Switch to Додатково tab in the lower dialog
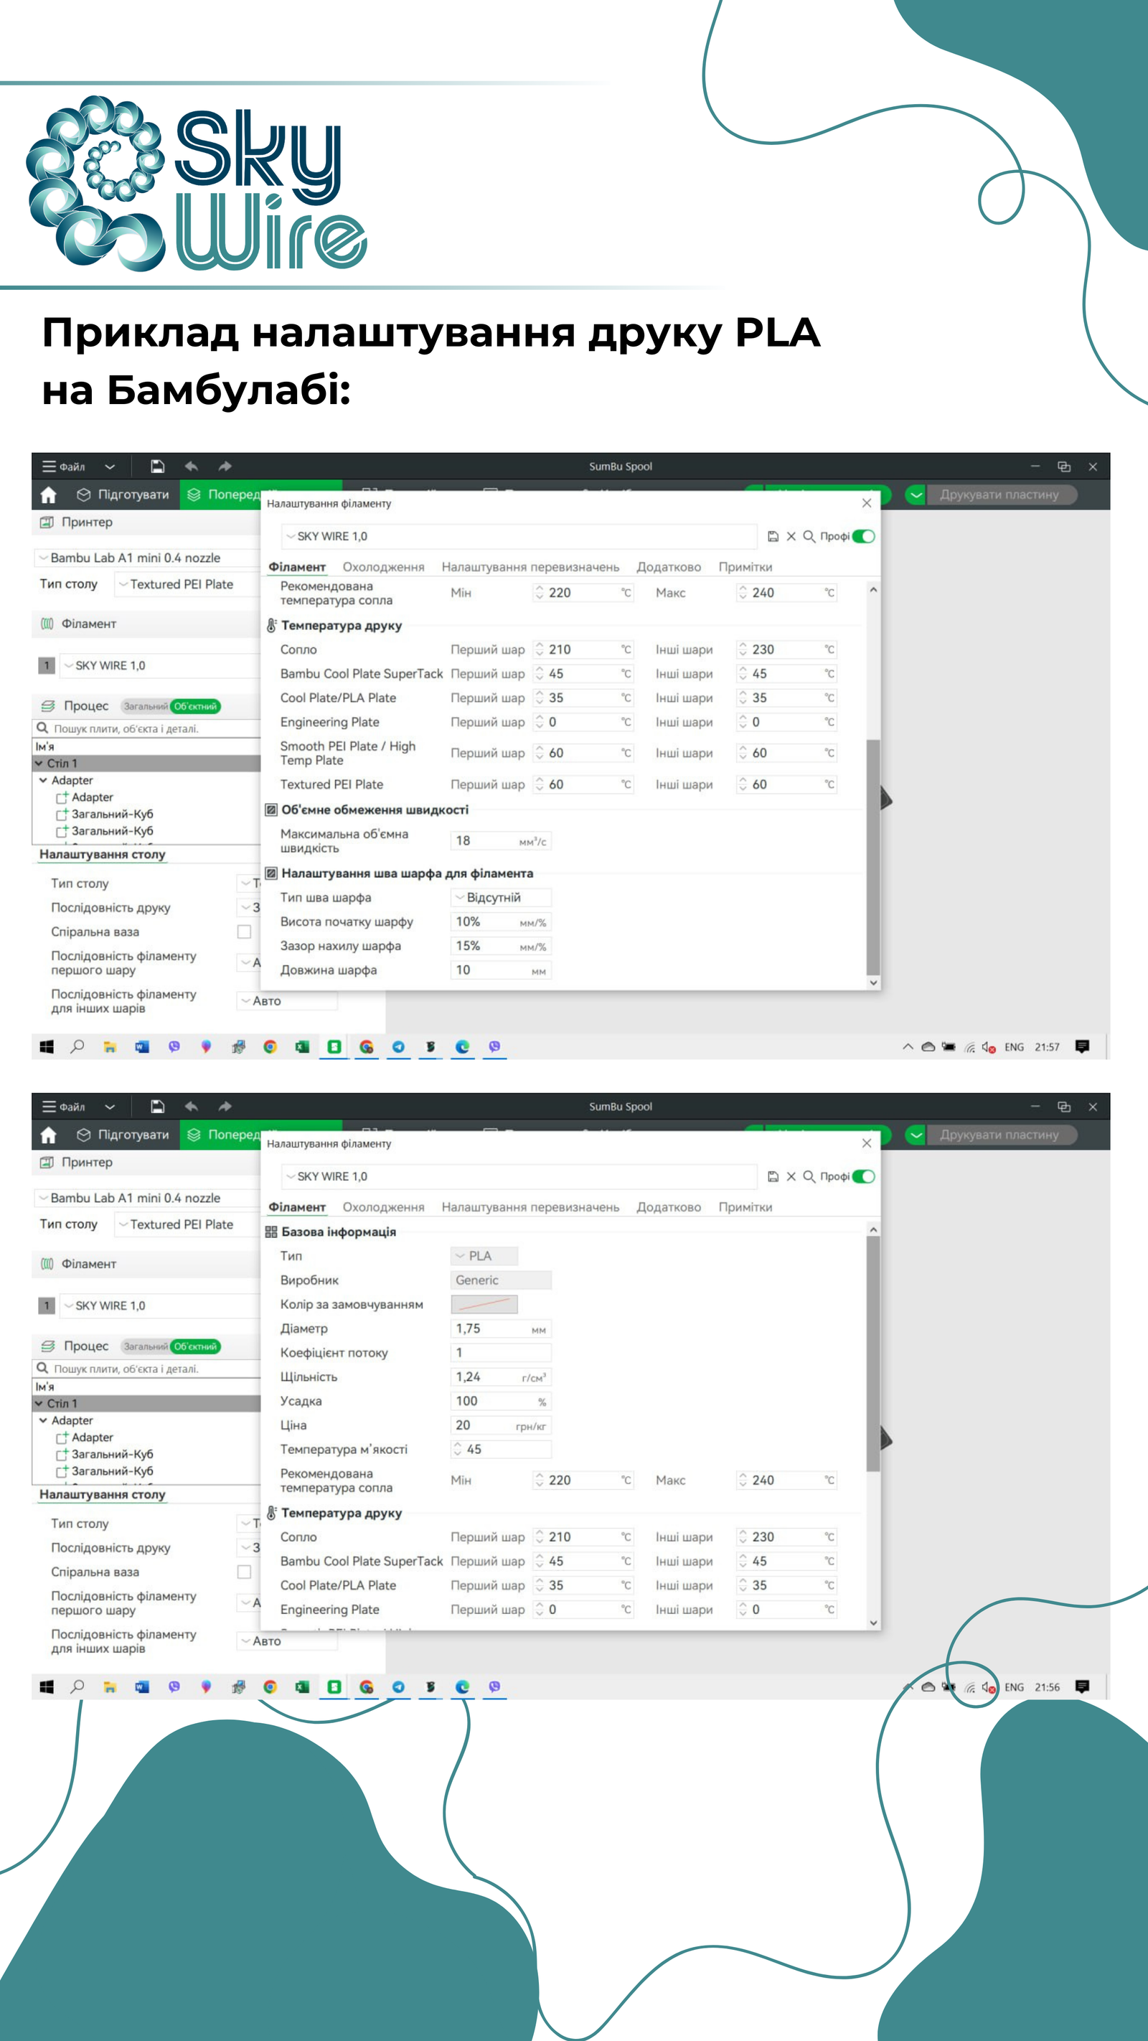Viewport: 1148px width, 2041px height. pyautogui.click(x=669, y=1208)
